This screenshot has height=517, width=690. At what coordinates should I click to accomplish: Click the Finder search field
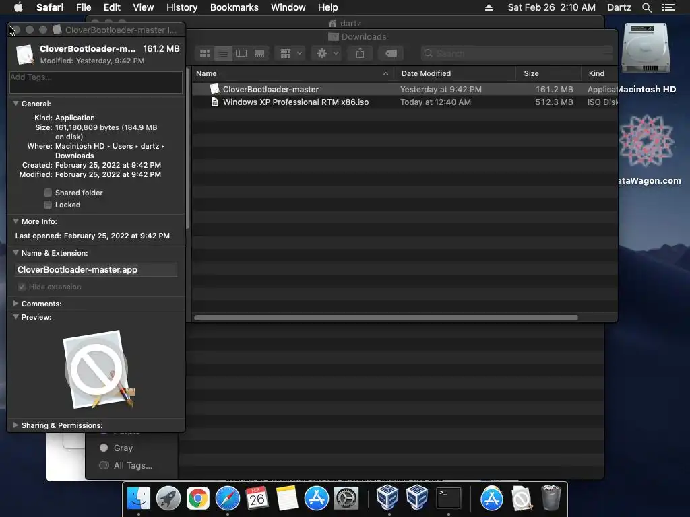coord(517,53)
